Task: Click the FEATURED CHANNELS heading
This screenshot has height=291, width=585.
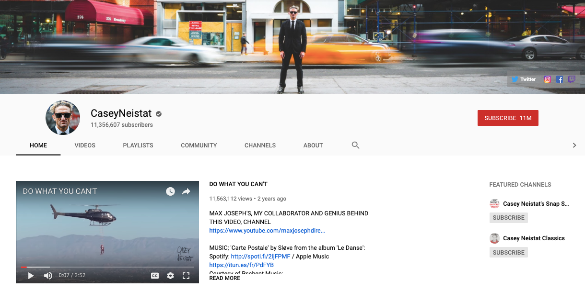Action: [520, 185]
